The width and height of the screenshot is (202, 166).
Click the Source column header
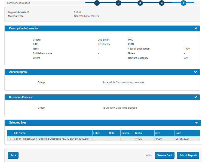pos(126,133)
